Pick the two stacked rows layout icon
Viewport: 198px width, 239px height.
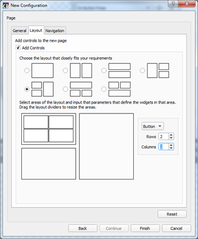click(120, 70)
